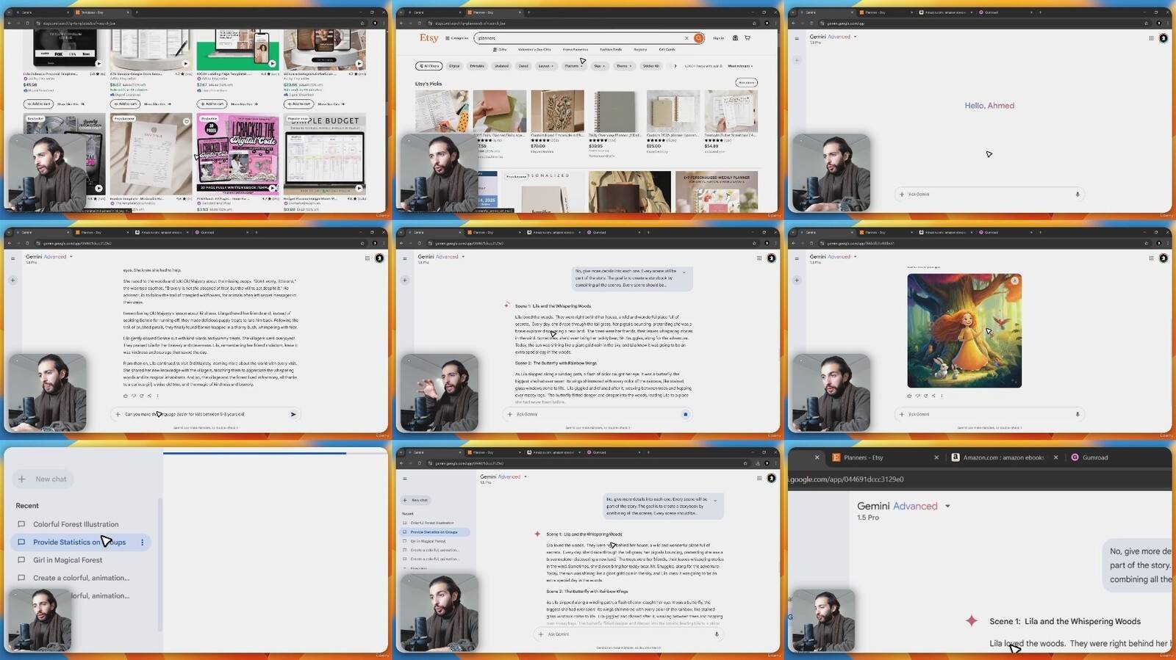Image resolution: width=1176 pixels, height=660 pixels.
Task: Open Gemini Advanced dropdown on the "Hello, Ahmed" page
Action: click(855, 37)
